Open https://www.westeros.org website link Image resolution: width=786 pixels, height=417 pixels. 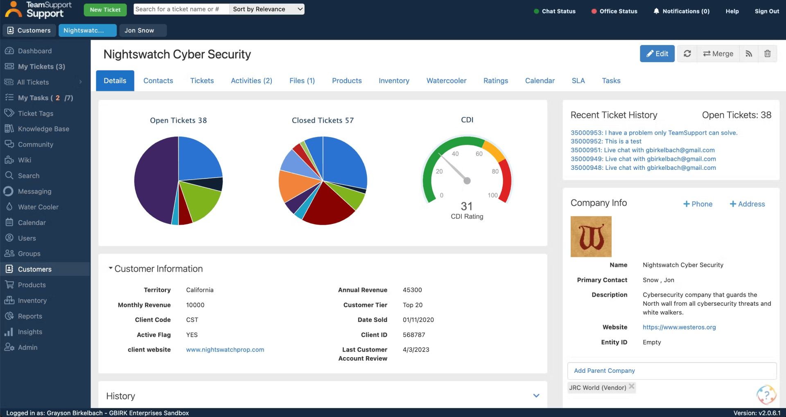pos(679,327)
